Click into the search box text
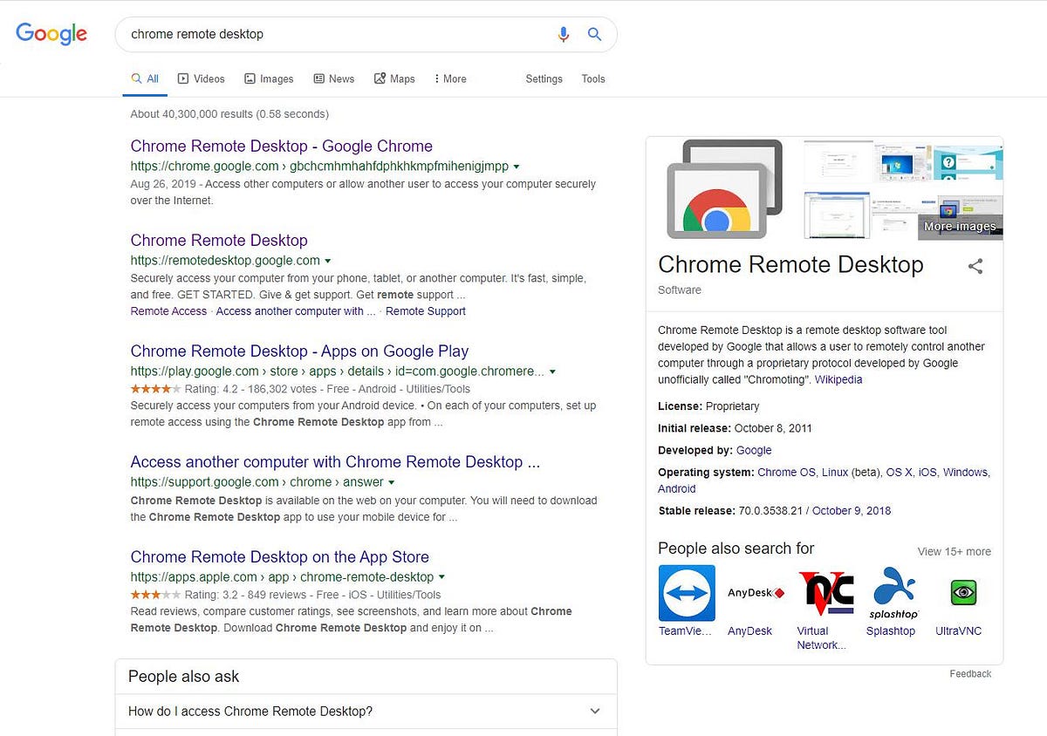Screen dimensions: 1047x736 (x=197, y=34)
